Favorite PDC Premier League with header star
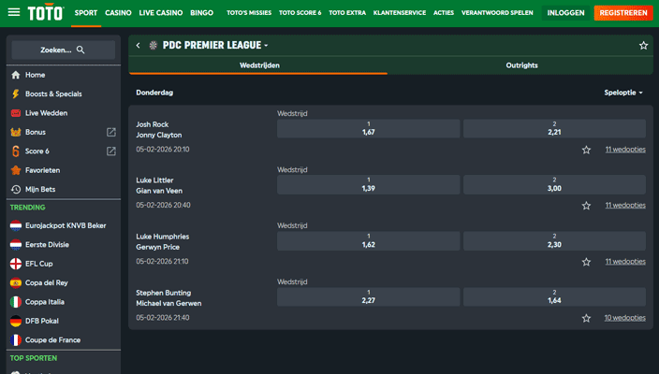Image resolution: width=659 pixels, height=374 pixels. click(x=643, y=45)
